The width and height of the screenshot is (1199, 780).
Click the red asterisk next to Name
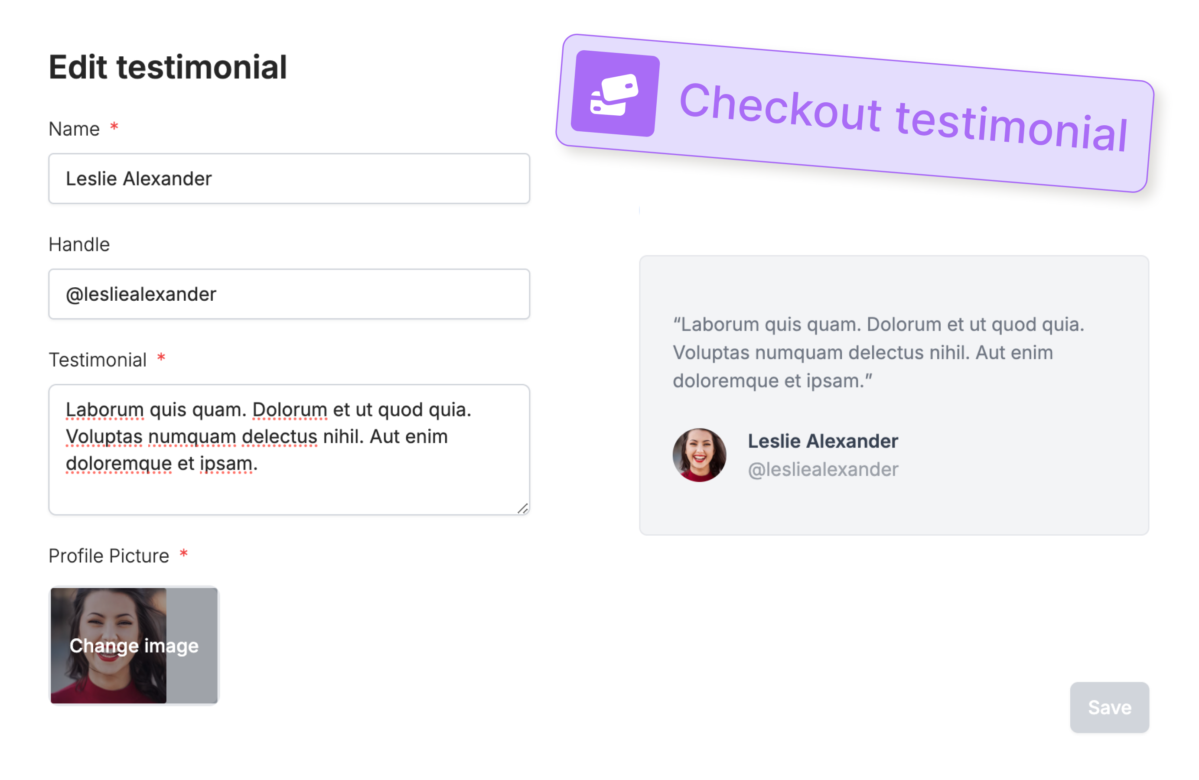point(114,126)
